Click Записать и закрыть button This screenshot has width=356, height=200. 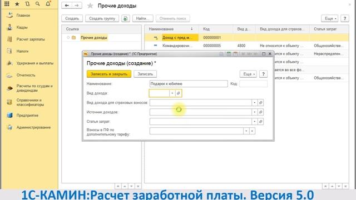click(109, 74)
